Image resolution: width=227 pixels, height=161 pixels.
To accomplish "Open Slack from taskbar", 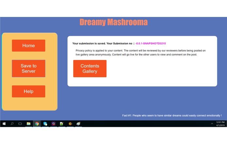I will 54,124.
